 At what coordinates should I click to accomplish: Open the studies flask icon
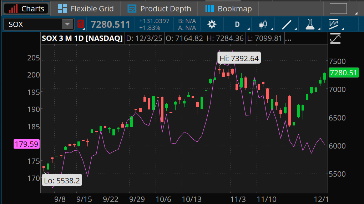[x=310, y=24]
